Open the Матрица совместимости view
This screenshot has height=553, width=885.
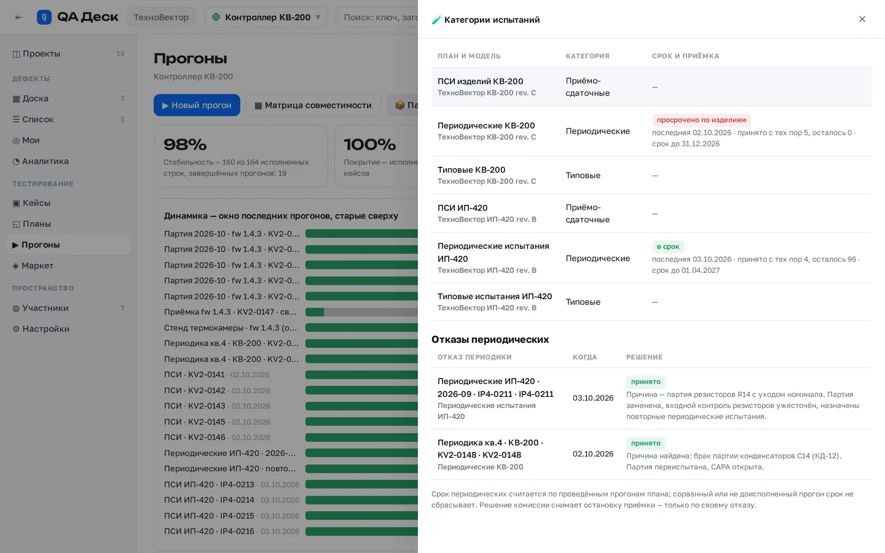[313, 106]
